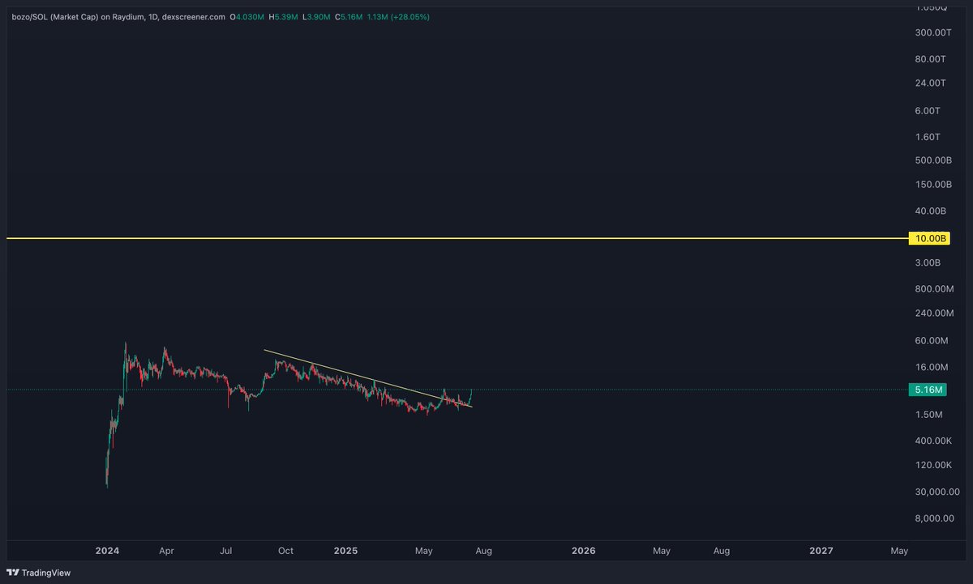The image size is (973, 584).
Task: Click the 8,000.00 price axis label
Action: pos(935,518)
